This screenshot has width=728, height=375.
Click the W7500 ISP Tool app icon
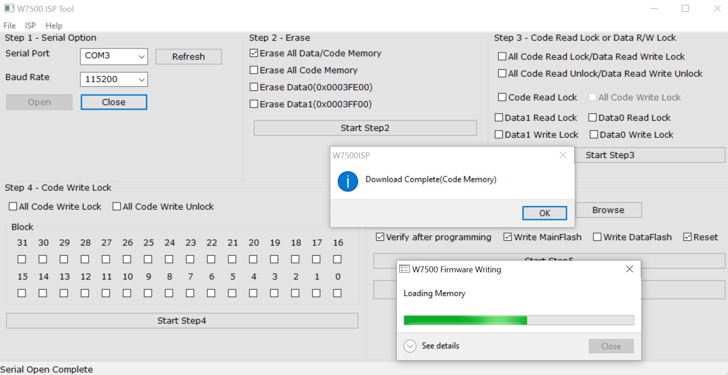click(x=10, y=8)
